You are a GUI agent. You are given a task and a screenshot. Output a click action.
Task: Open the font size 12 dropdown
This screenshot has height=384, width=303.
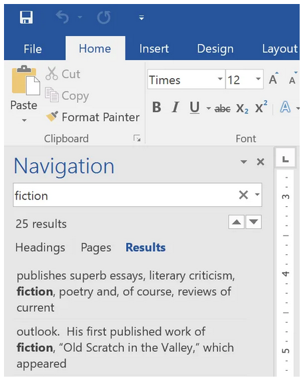(x=258, y=79)
